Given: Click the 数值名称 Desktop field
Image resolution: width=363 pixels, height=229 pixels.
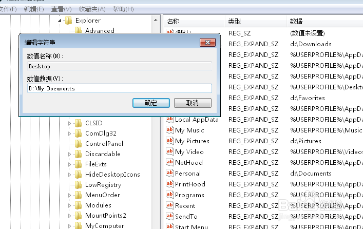Looking at the screenshot, I should tap(120, 66).
